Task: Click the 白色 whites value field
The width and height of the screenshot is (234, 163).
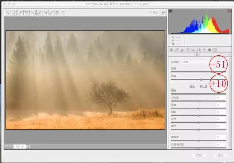Action: coord(221,119)
